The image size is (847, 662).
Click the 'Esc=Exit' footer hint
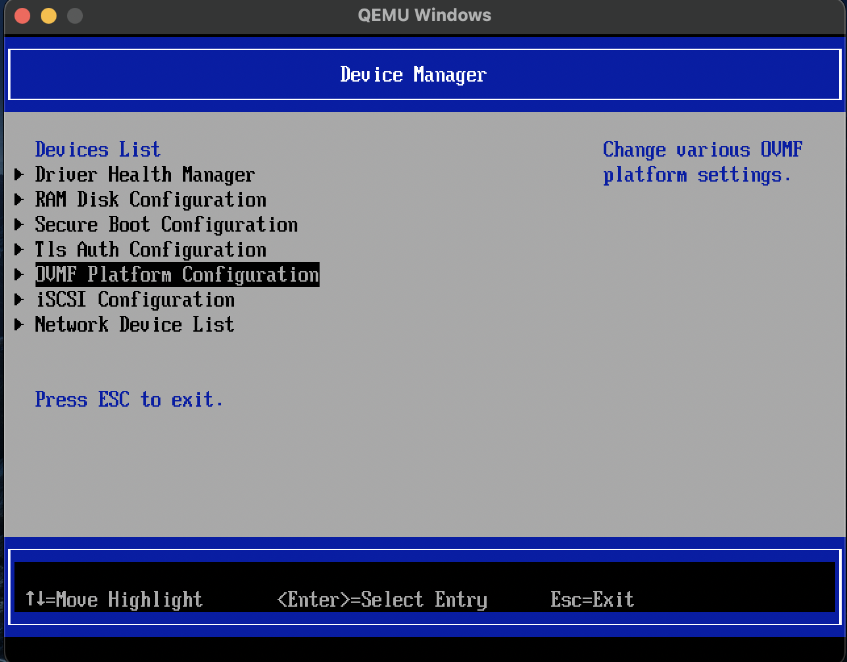(593, 599)
